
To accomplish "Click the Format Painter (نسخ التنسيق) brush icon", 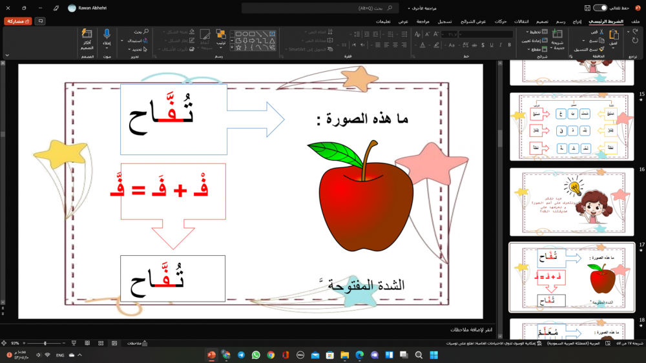I will coord(602,49).
